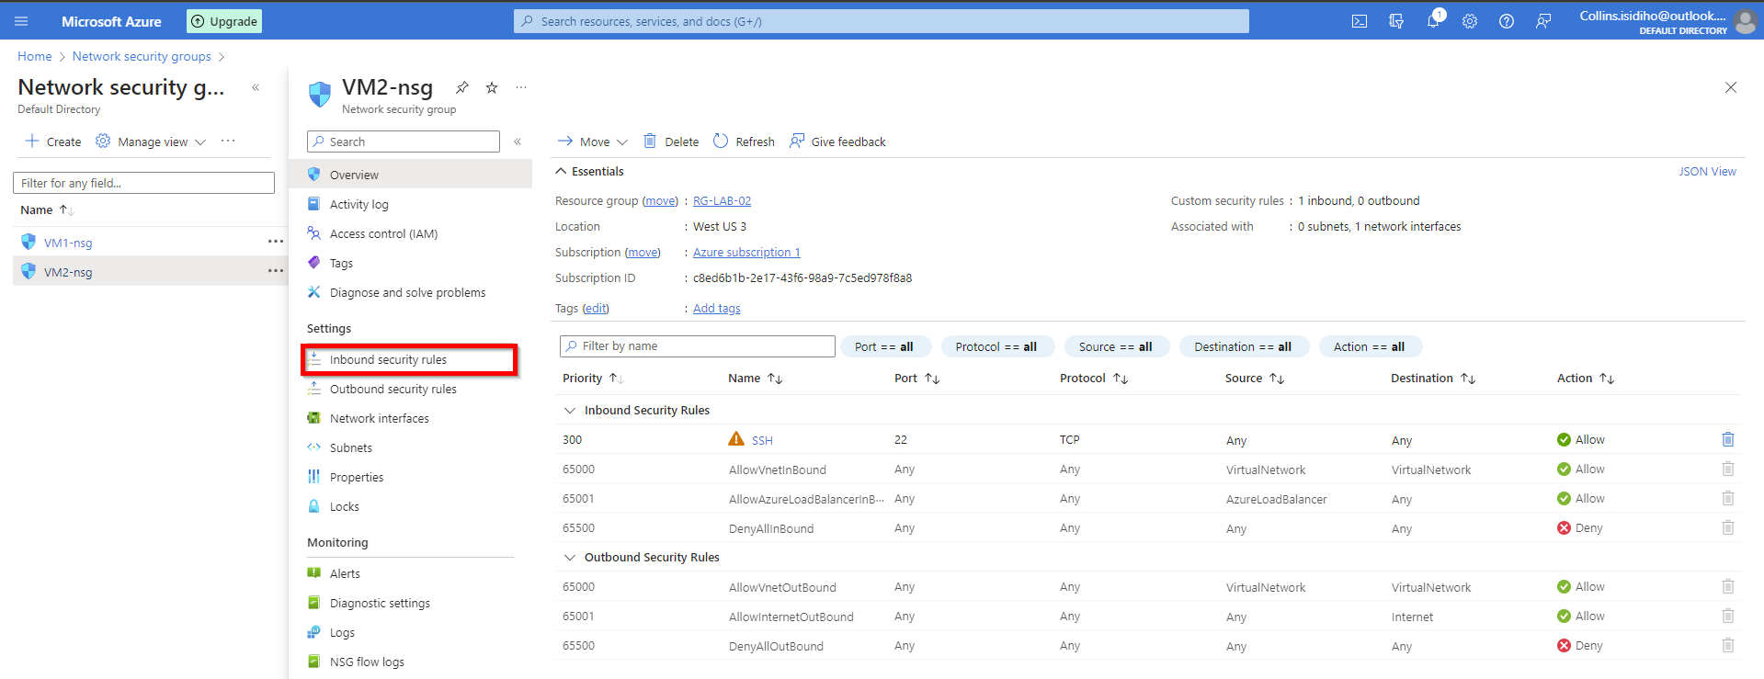Collapse the Outbound Security Rules group
This screenshot has width=1764, height=679.
pyautogui.click(x=570, y=557)
